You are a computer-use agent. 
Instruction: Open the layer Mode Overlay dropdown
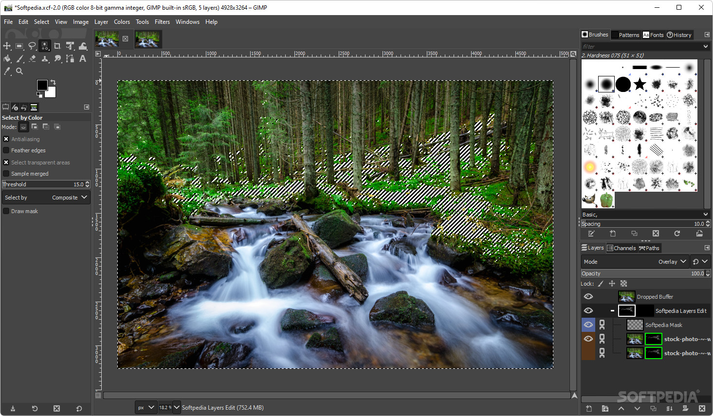635,262
